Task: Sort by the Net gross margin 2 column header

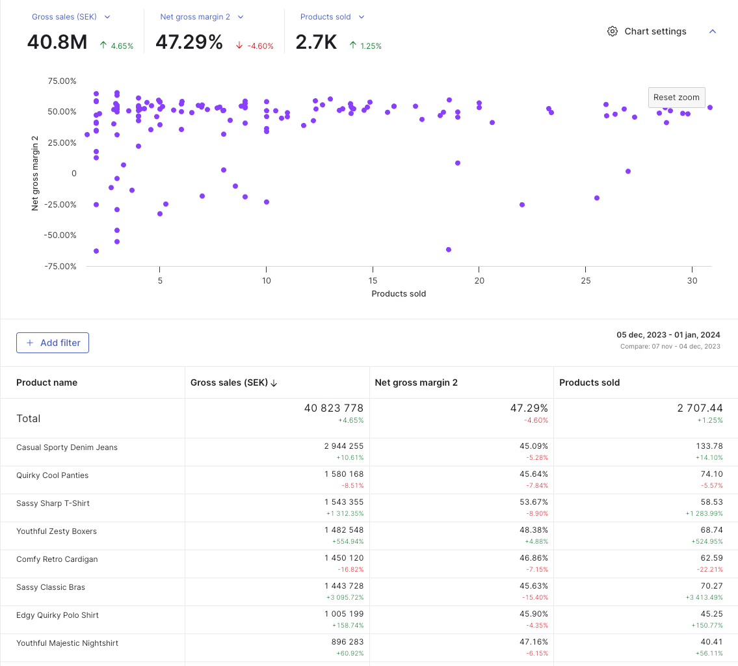Action: [416, 382]
